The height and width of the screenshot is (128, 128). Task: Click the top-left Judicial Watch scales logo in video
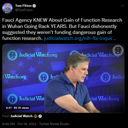click(x=12, y=55)
